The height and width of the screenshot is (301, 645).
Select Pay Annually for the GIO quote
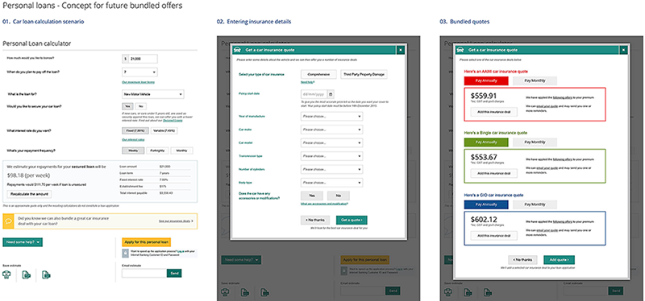(486, 204)
